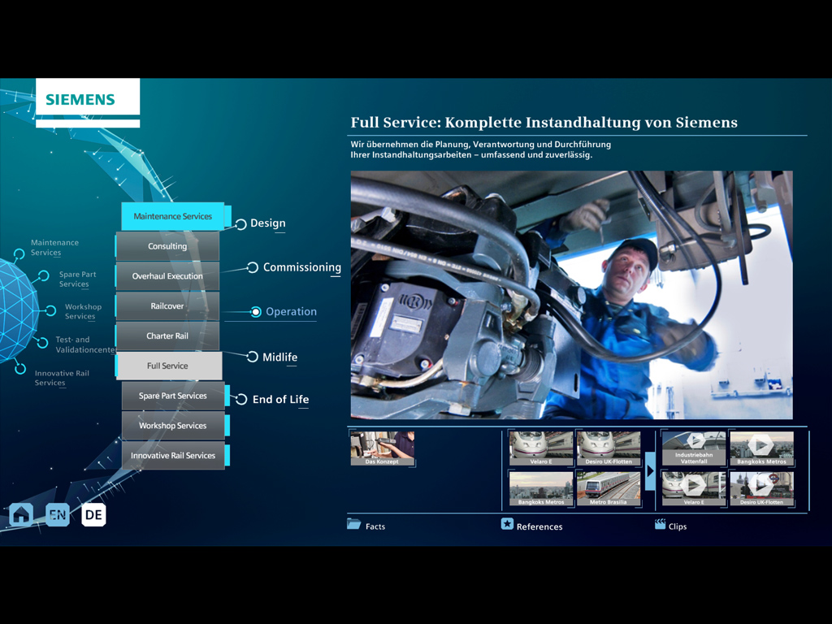Select the Full Service menu item
The height and width of the screenshot is (624, 832).
coord(169,366)
